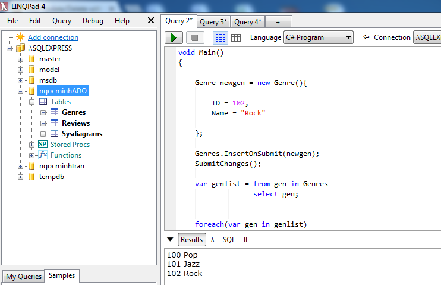
Task: Show the Results output tab
Action: [x=191, y=239]
